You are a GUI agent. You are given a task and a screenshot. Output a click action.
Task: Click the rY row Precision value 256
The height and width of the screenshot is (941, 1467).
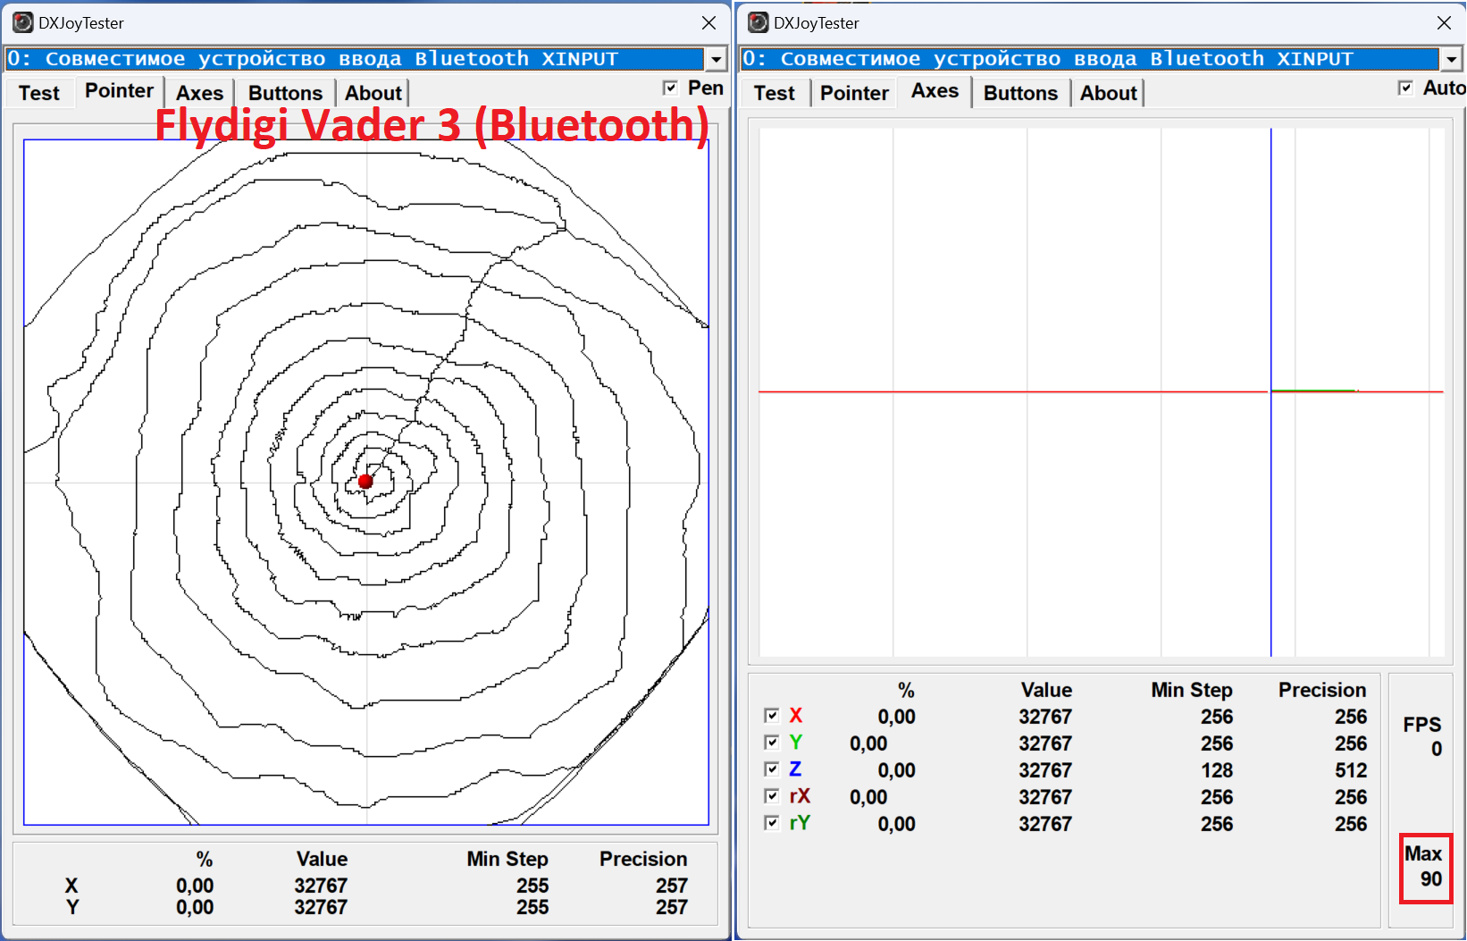coord(1351,824)
